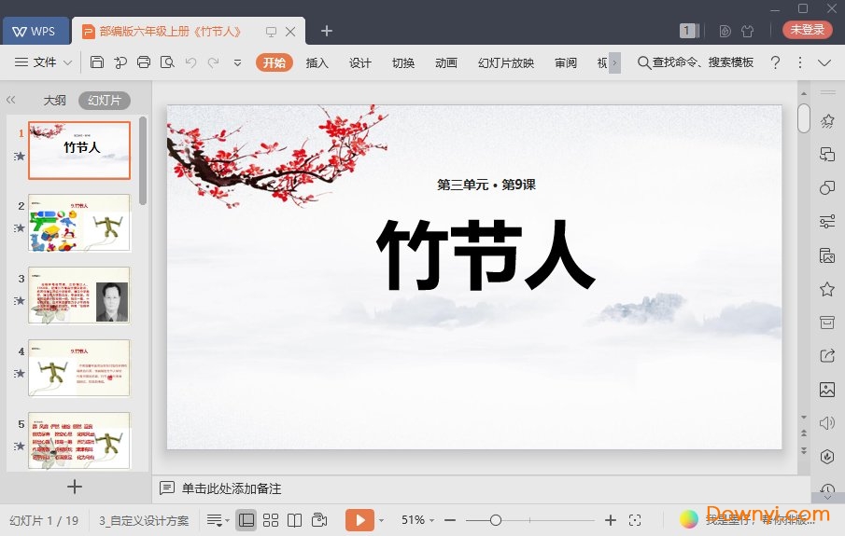Screen dimensions: 845x536
Task: Click the zoom in plus button
Action: (611, 520)
